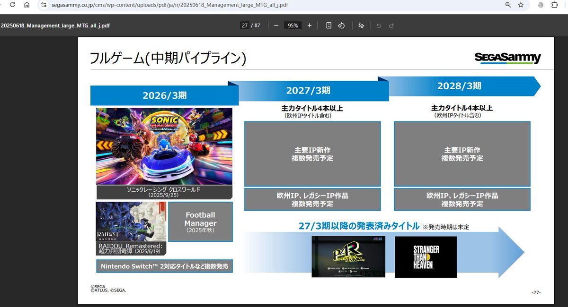Redo the PDF annotation
The height and width of the screenshot is (307, 568).
pyautogui.click(x=391, y=26)
